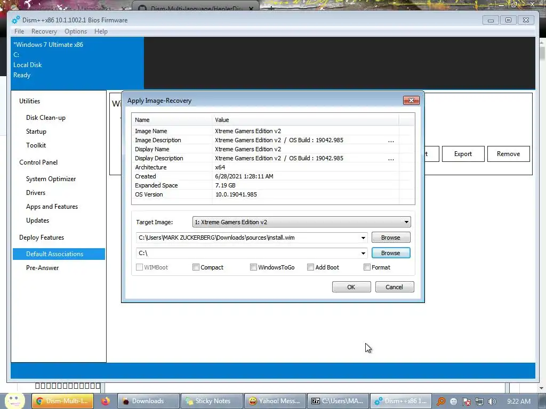Open Toolkit in sidebar
Image resolution: width=546 pixels, height=409 pixels.
click(36, 145)
